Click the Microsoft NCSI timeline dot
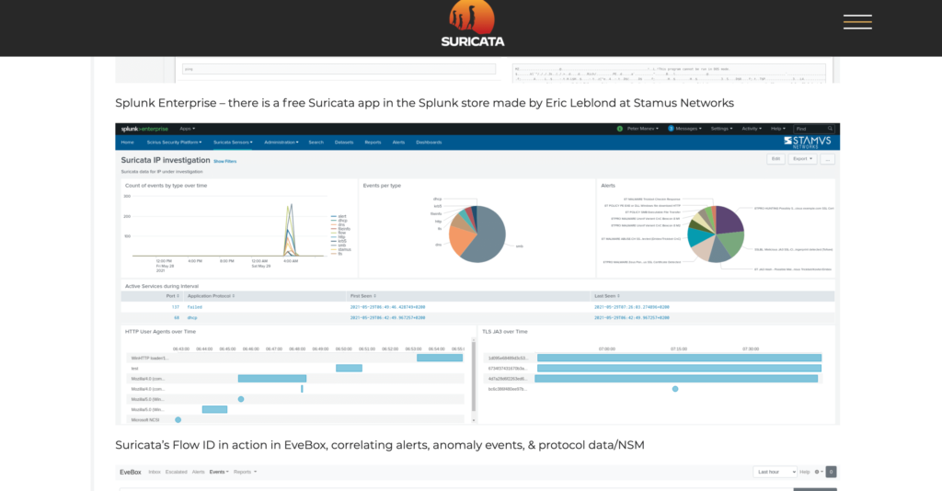Image resolution: width=942 pixels, height=491 pixels. click(x=178, y=419)
